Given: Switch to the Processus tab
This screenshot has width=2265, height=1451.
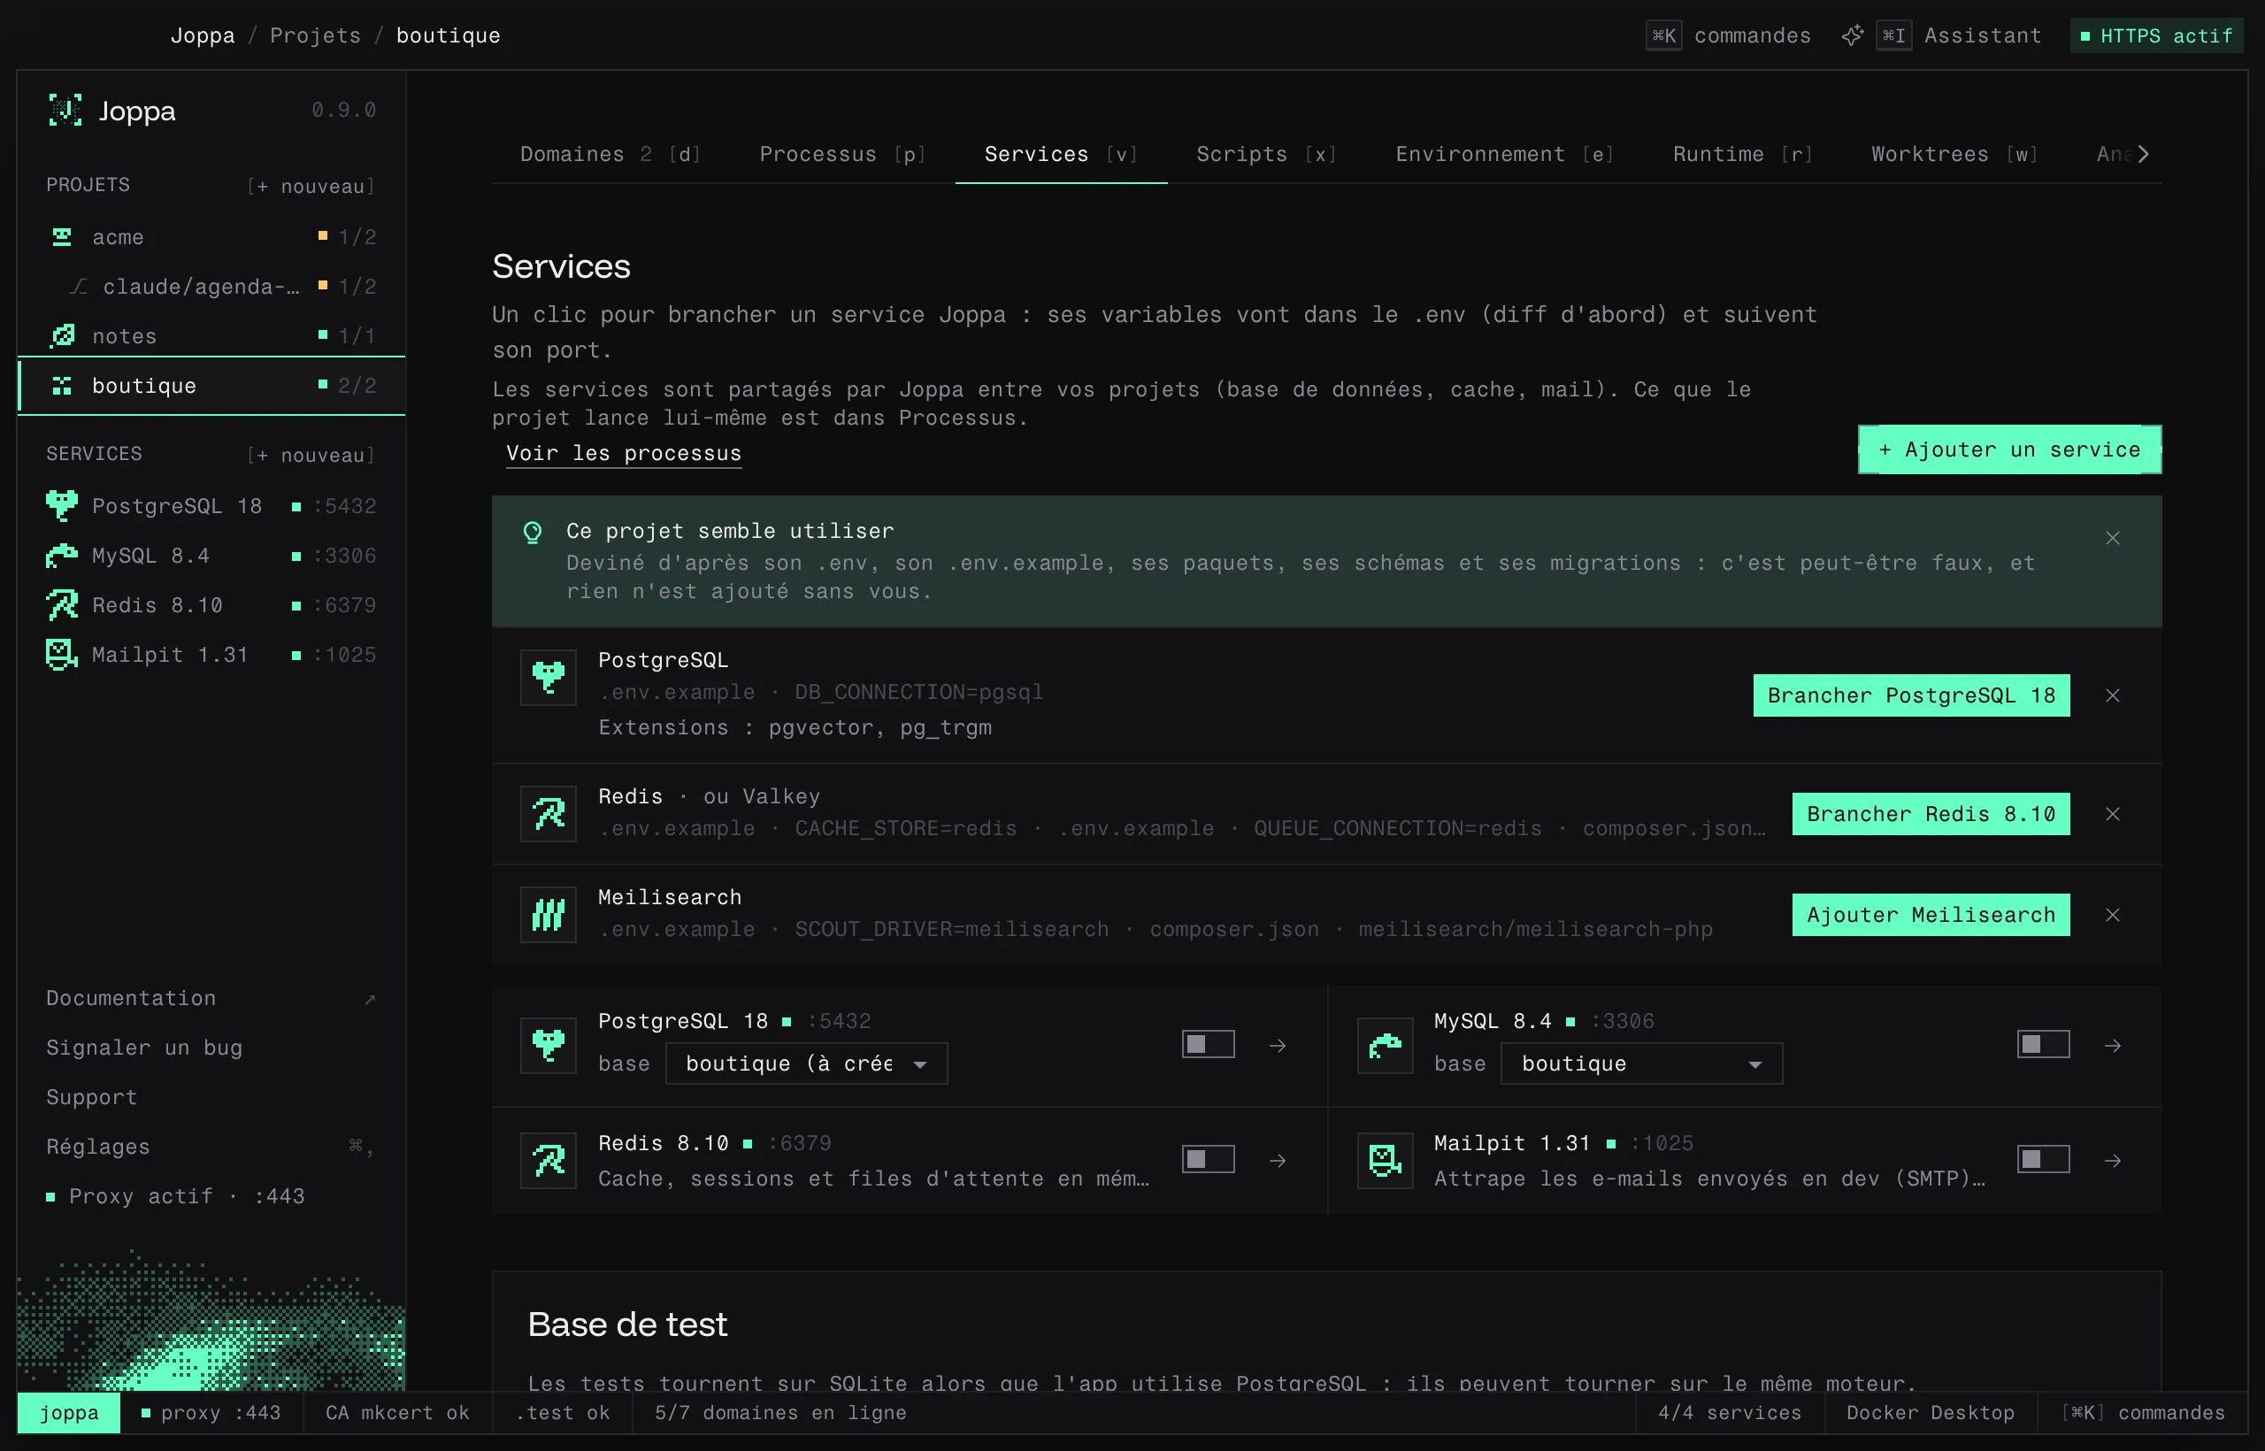Looking at the screenshot, I should click(842, 154).
